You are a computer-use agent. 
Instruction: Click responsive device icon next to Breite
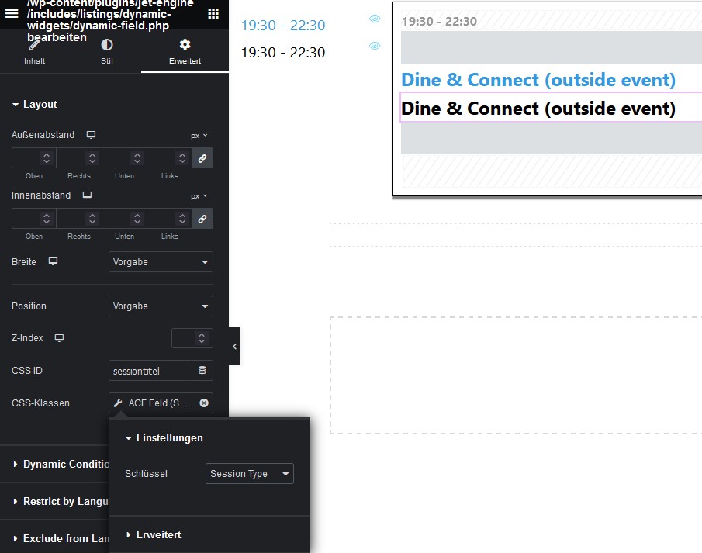tap(53, 262)
